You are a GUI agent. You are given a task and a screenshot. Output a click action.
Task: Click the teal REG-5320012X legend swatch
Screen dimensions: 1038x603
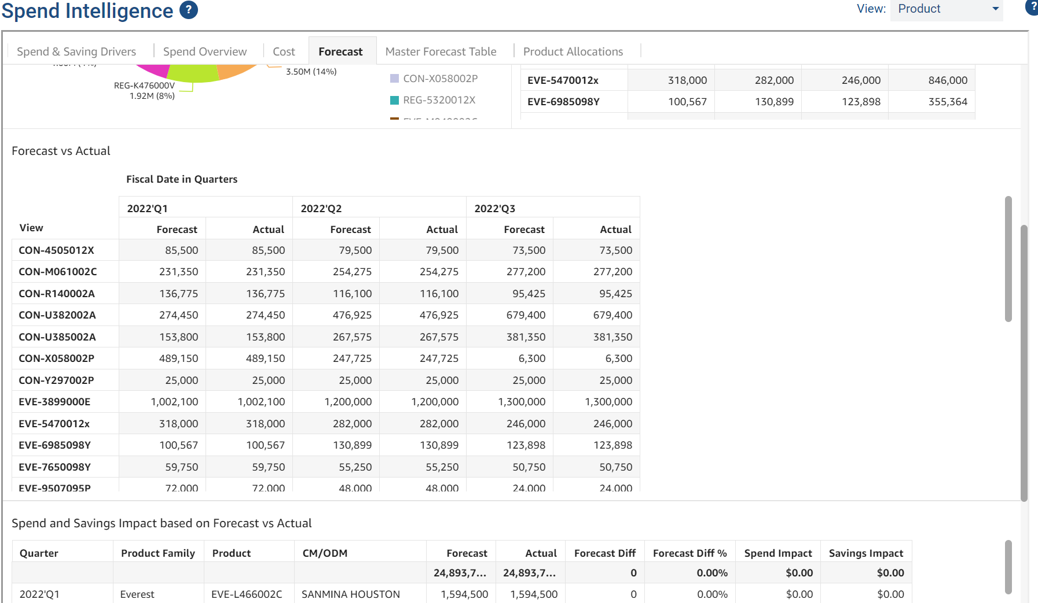394,100
